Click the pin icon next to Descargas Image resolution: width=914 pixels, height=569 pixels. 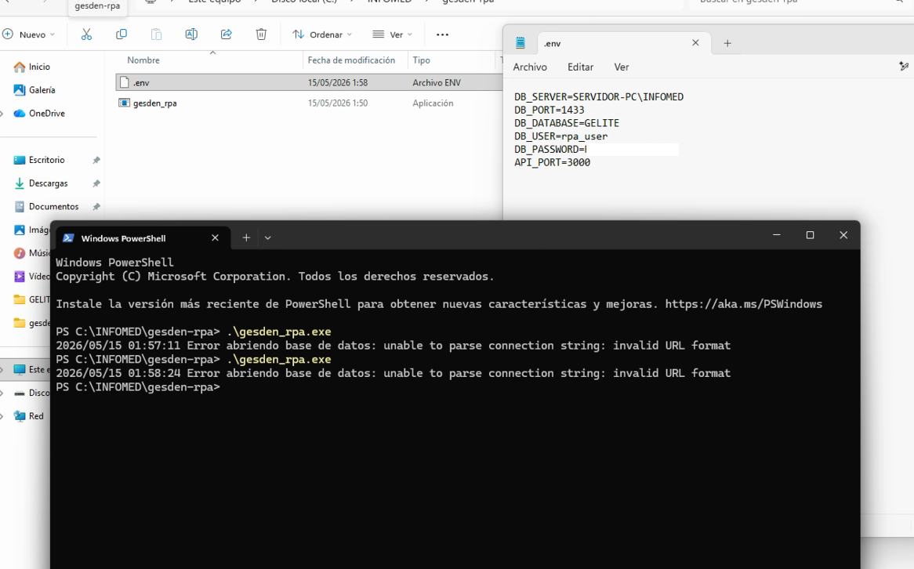[96, 183]
